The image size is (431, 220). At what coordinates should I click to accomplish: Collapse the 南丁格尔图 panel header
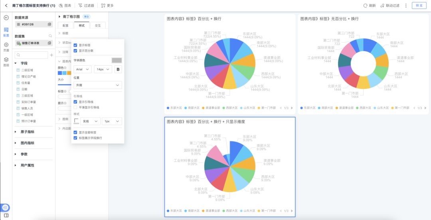click(x=59, y=16)
